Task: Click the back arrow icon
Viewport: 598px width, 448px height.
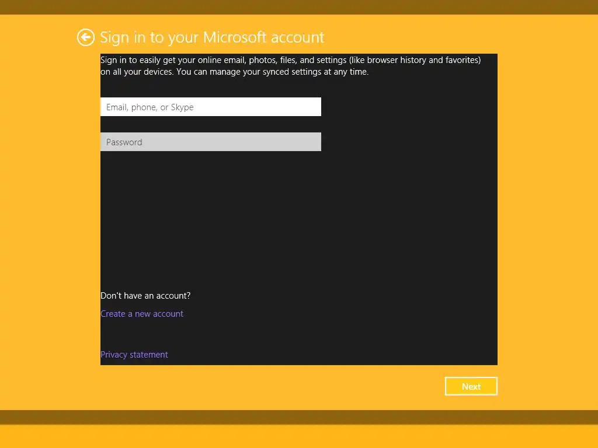Action: [x=85, y=37]
